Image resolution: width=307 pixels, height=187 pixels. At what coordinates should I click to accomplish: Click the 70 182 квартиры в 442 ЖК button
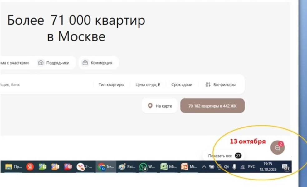point(212,106)
